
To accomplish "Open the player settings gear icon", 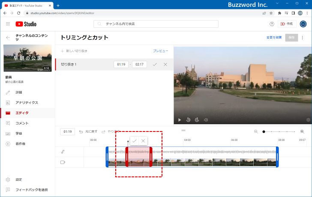I will [308, 120].
